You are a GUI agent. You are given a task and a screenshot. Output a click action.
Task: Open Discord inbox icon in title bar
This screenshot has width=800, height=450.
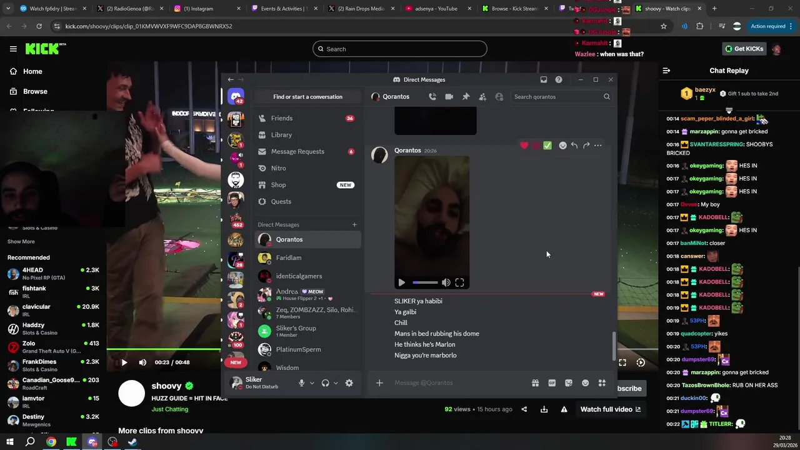tap(544, 79)
